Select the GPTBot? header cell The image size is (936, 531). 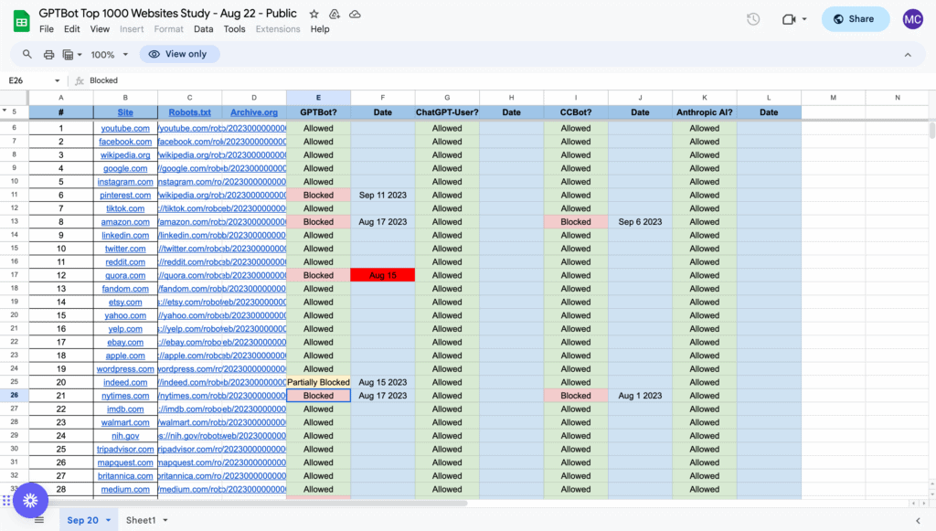point(318,112)
